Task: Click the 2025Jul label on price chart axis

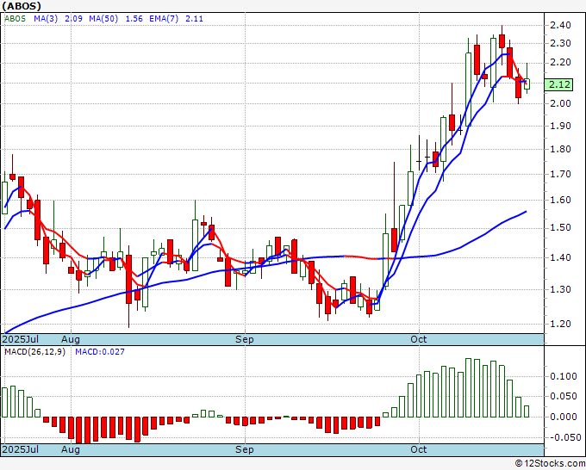Action: tap(21, 339)
